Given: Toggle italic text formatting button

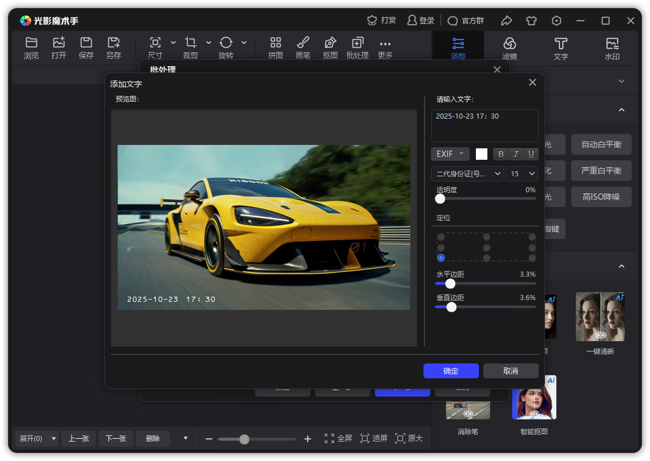Looking at the screenshot, I should 516,154.
